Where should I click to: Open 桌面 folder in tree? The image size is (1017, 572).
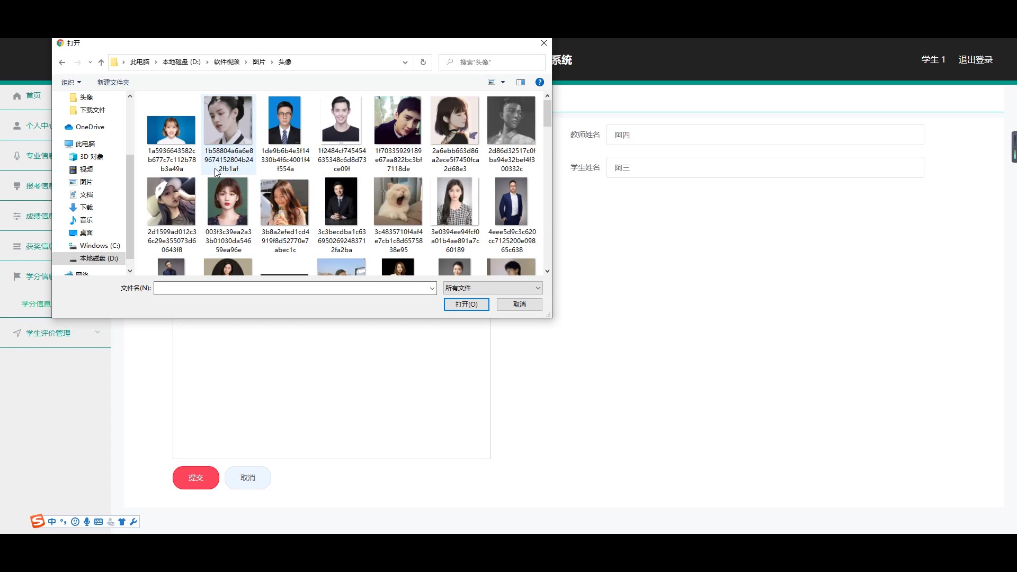(81, 233)
